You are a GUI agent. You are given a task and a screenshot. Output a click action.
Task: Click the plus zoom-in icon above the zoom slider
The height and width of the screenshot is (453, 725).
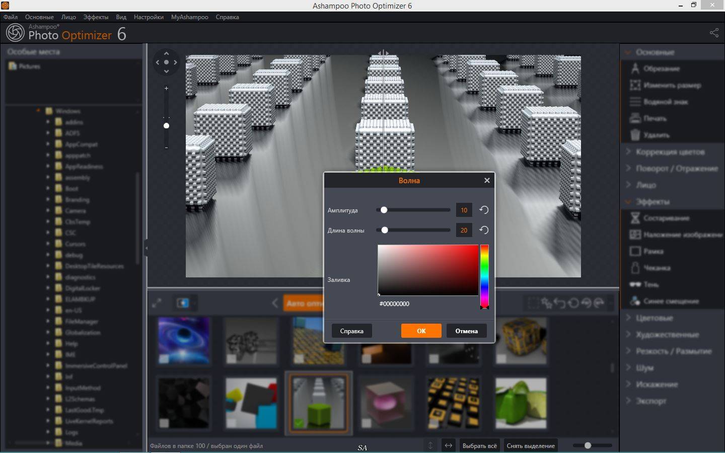point(166,88)
